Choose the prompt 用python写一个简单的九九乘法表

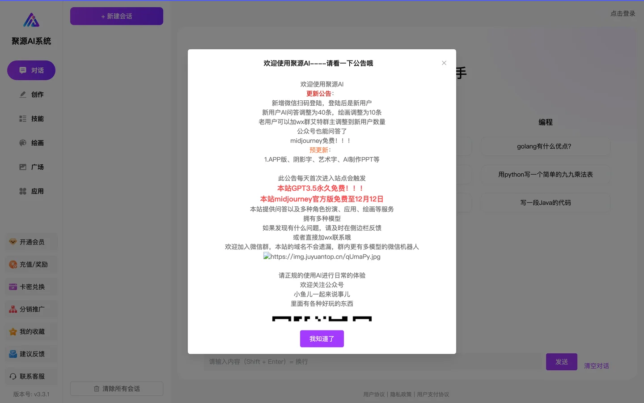[546, 175]
